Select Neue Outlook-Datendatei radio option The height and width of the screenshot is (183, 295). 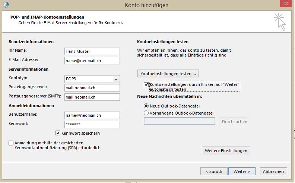click(146, 106)
